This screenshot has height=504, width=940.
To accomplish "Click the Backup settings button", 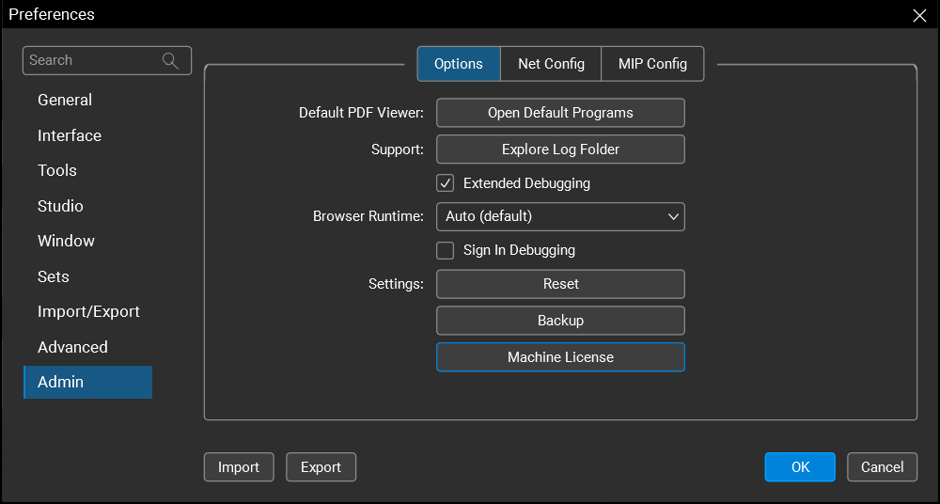I will click(x=560, y=321).
